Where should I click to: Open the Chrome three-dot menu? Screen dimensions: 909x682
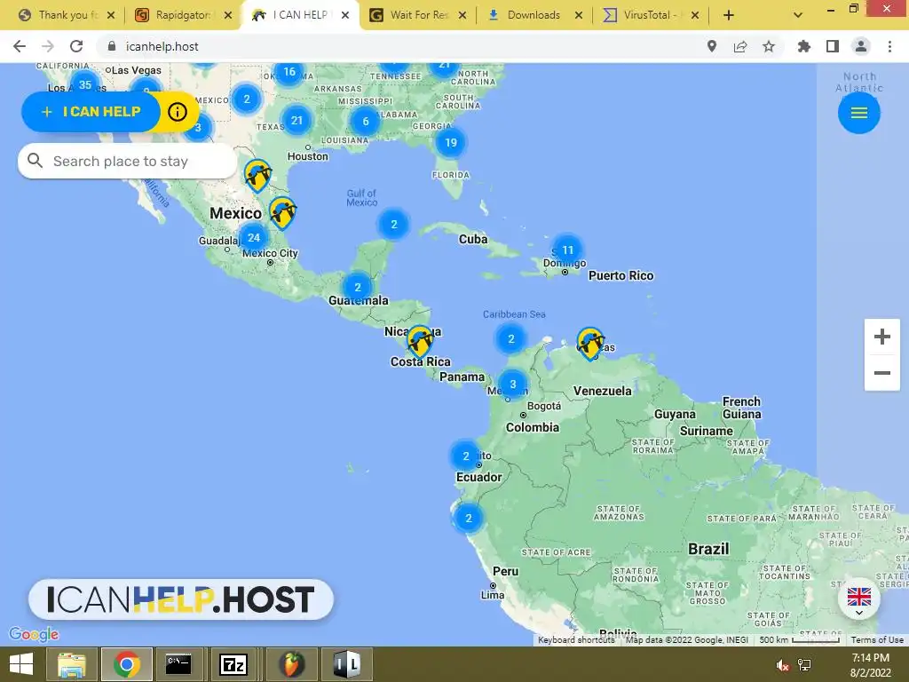pos(889,46)
